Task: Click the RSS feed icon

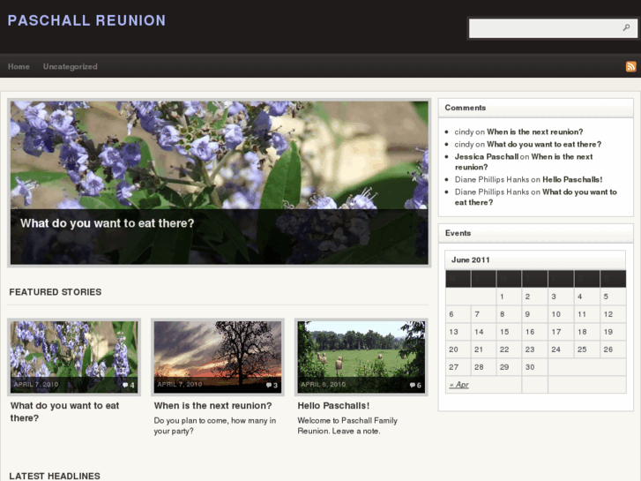Action: tap(630, 66)
